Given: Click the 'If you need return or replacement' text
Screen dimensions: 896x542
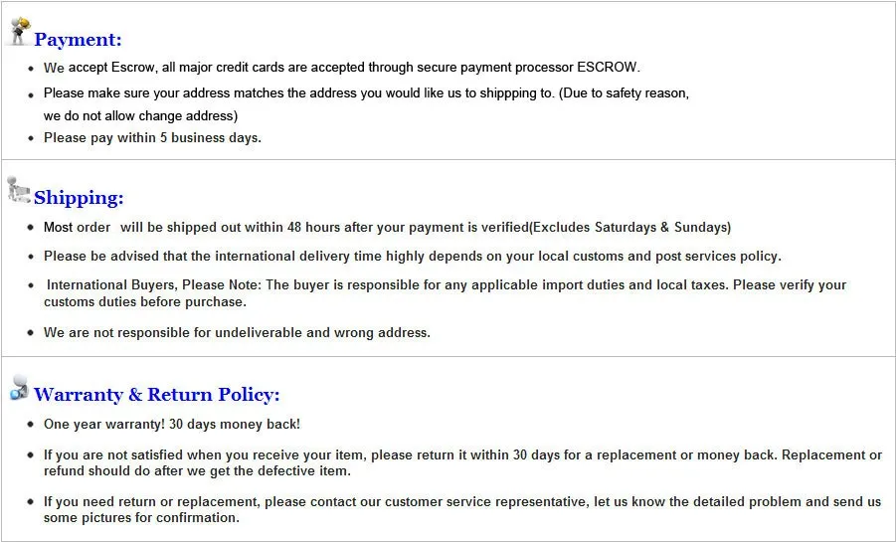Looking at the screenshot, I should coord(462,509).
